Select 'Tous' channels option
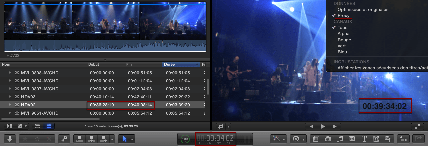The width and height of the screenshot is (428, 146). coord(342,28)
